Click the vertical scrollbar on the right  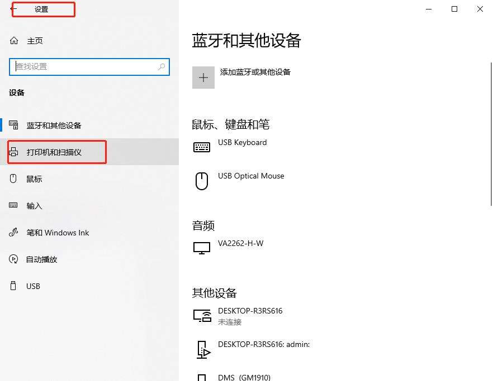click(x=491, y=134)
